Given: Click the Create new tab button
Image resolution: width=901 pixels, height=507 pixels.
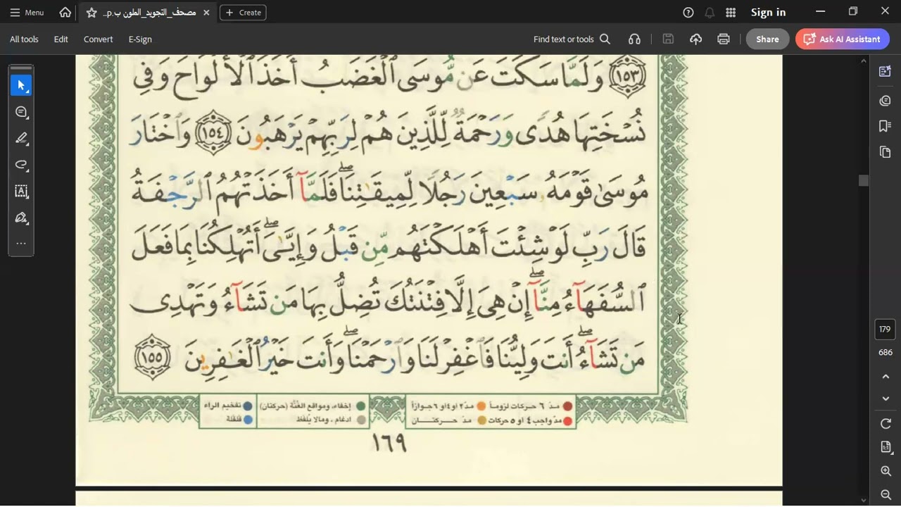Looking at the screenshot, I should [x=243, y=13].
